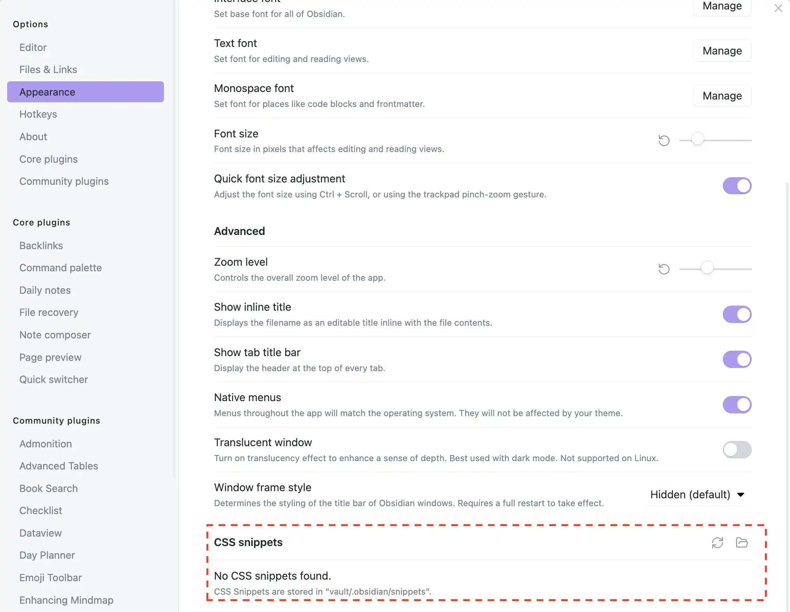Viewport: 790px width, 612px height.
Task: Open Dataview plugin settings
Action: point(41,533)
